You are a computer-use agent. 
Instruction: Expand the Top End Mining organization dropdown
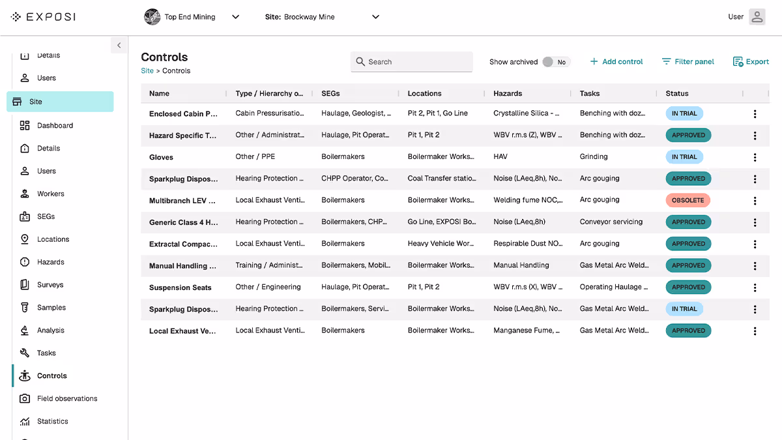click(235, 17)
